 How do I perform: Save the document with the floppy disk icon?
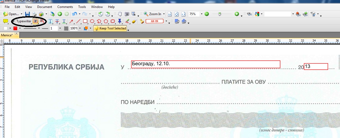point(27,14)
